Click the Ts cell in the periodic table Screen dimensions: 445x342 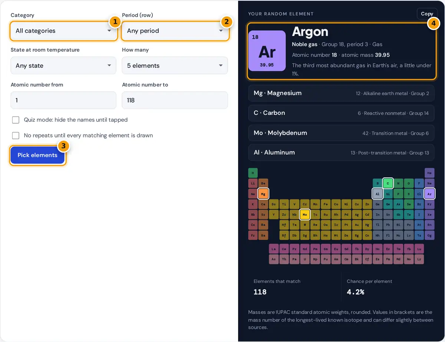(419, 235)
